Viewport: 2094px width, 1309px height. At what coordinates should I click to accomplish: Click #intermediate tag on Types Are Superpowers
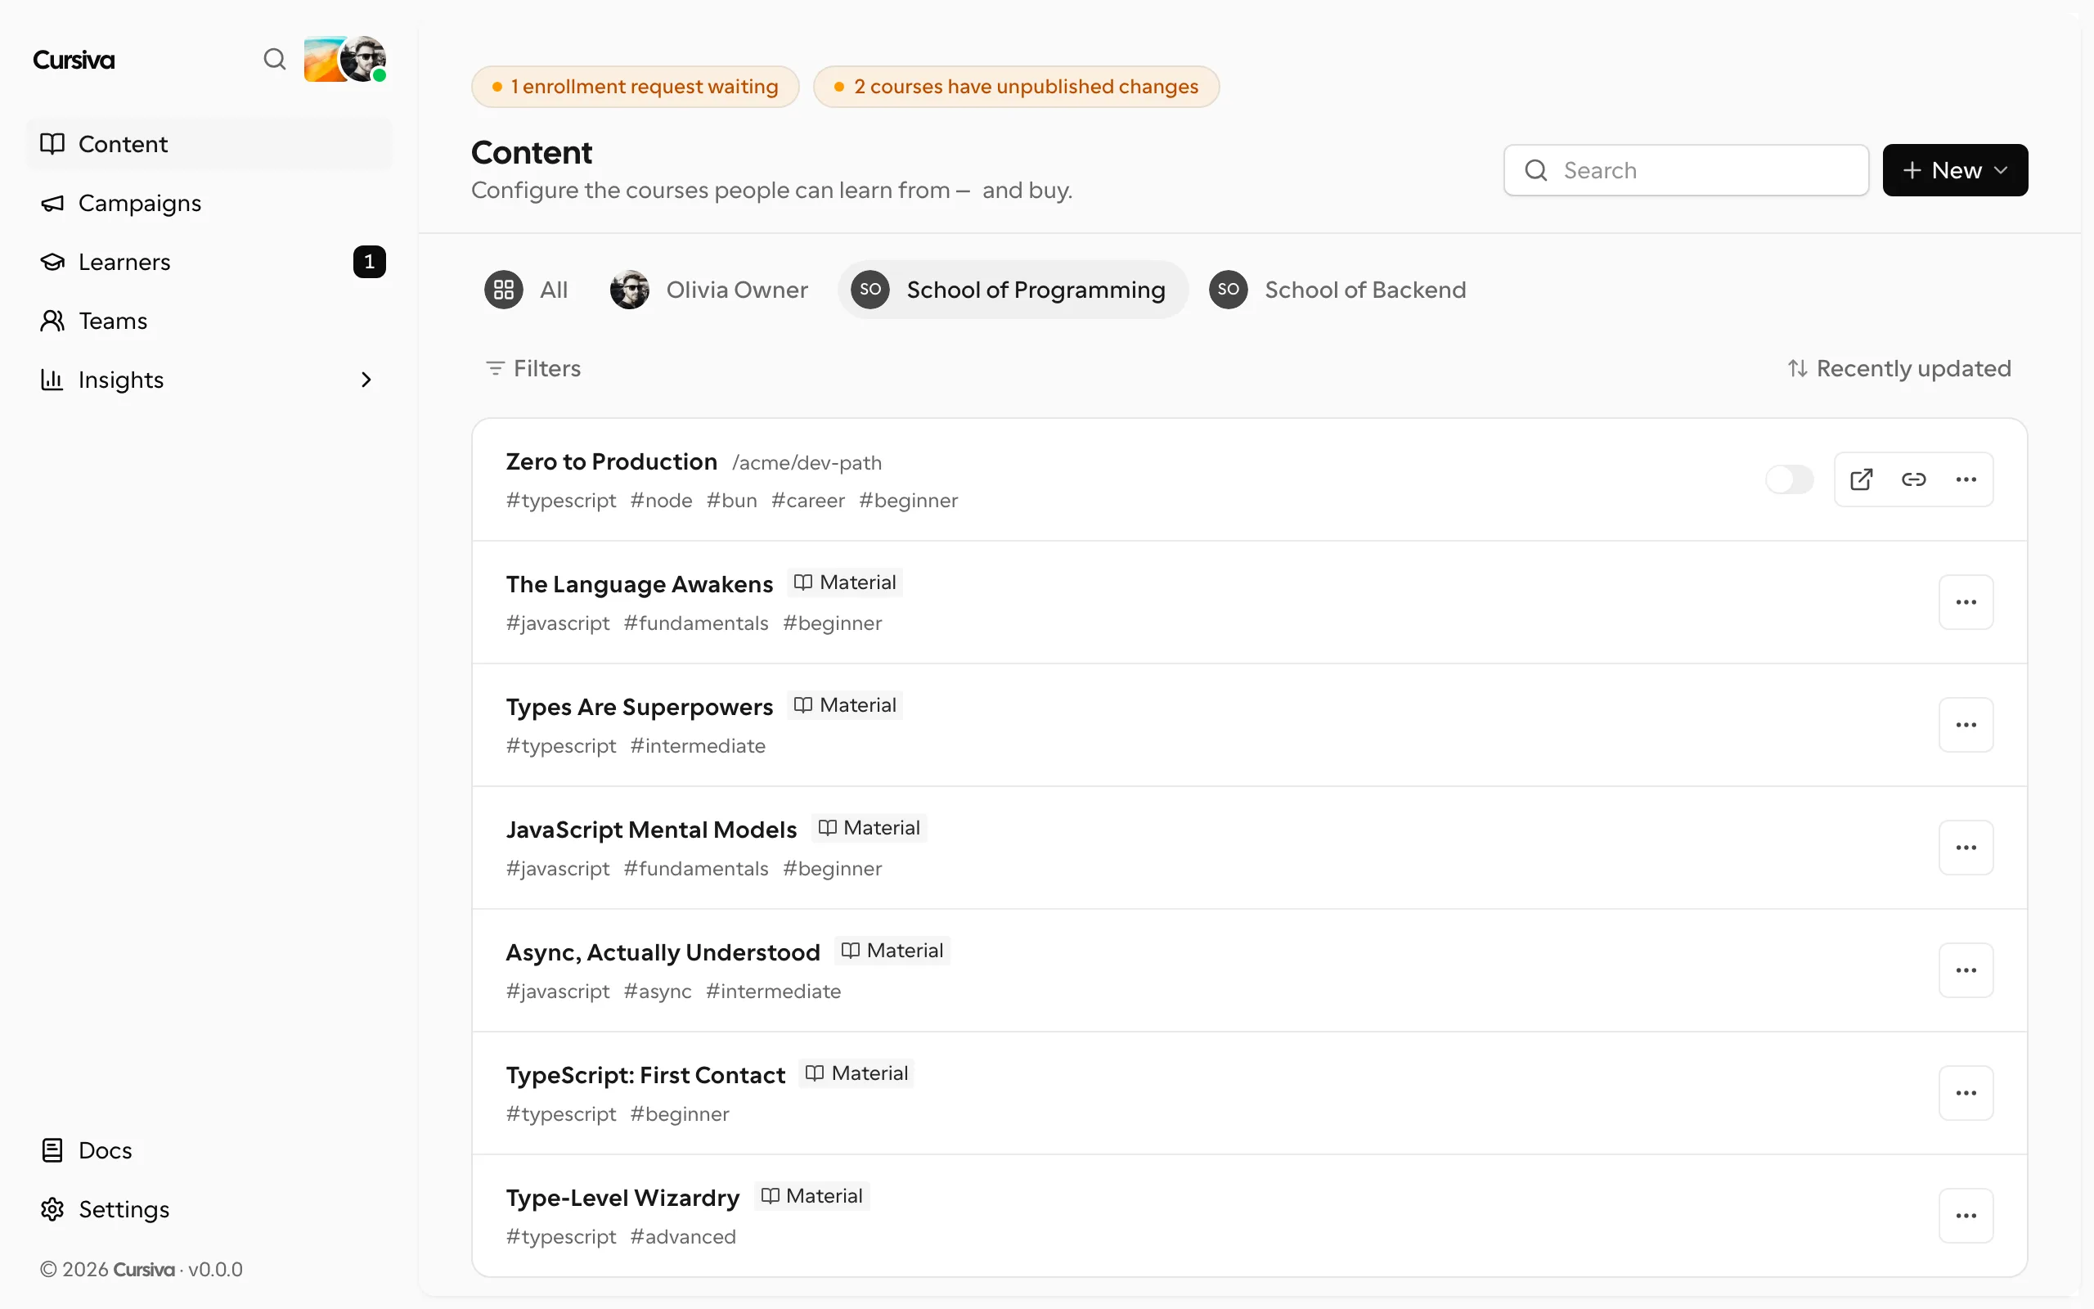point(698,746)
